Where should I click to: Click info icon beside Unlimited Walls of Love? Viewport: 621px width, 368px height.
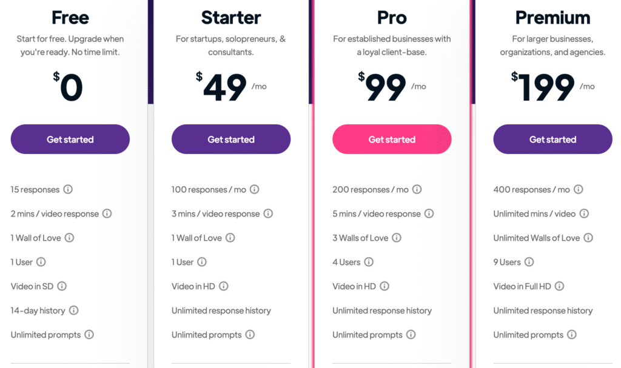tap(588, 238)
